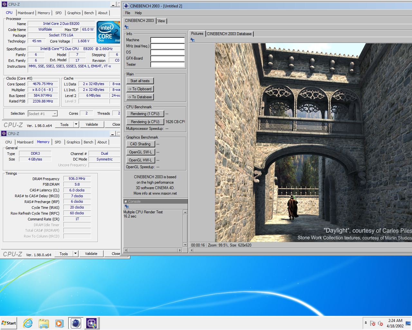Click the rendered Daylight picture
The height and width of the screenshot is (330, 412).
(314, 142)
